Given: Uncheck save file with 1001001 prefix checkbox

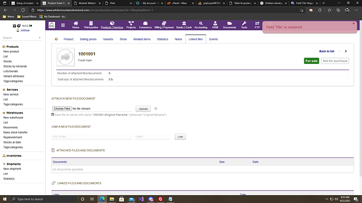Looking at the screenshot, I should (x=52, y=115).
